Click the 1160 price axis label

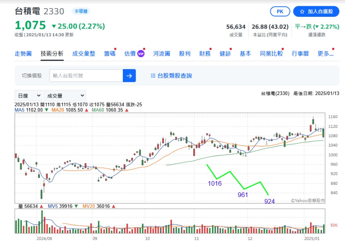[x=332, y=117]
